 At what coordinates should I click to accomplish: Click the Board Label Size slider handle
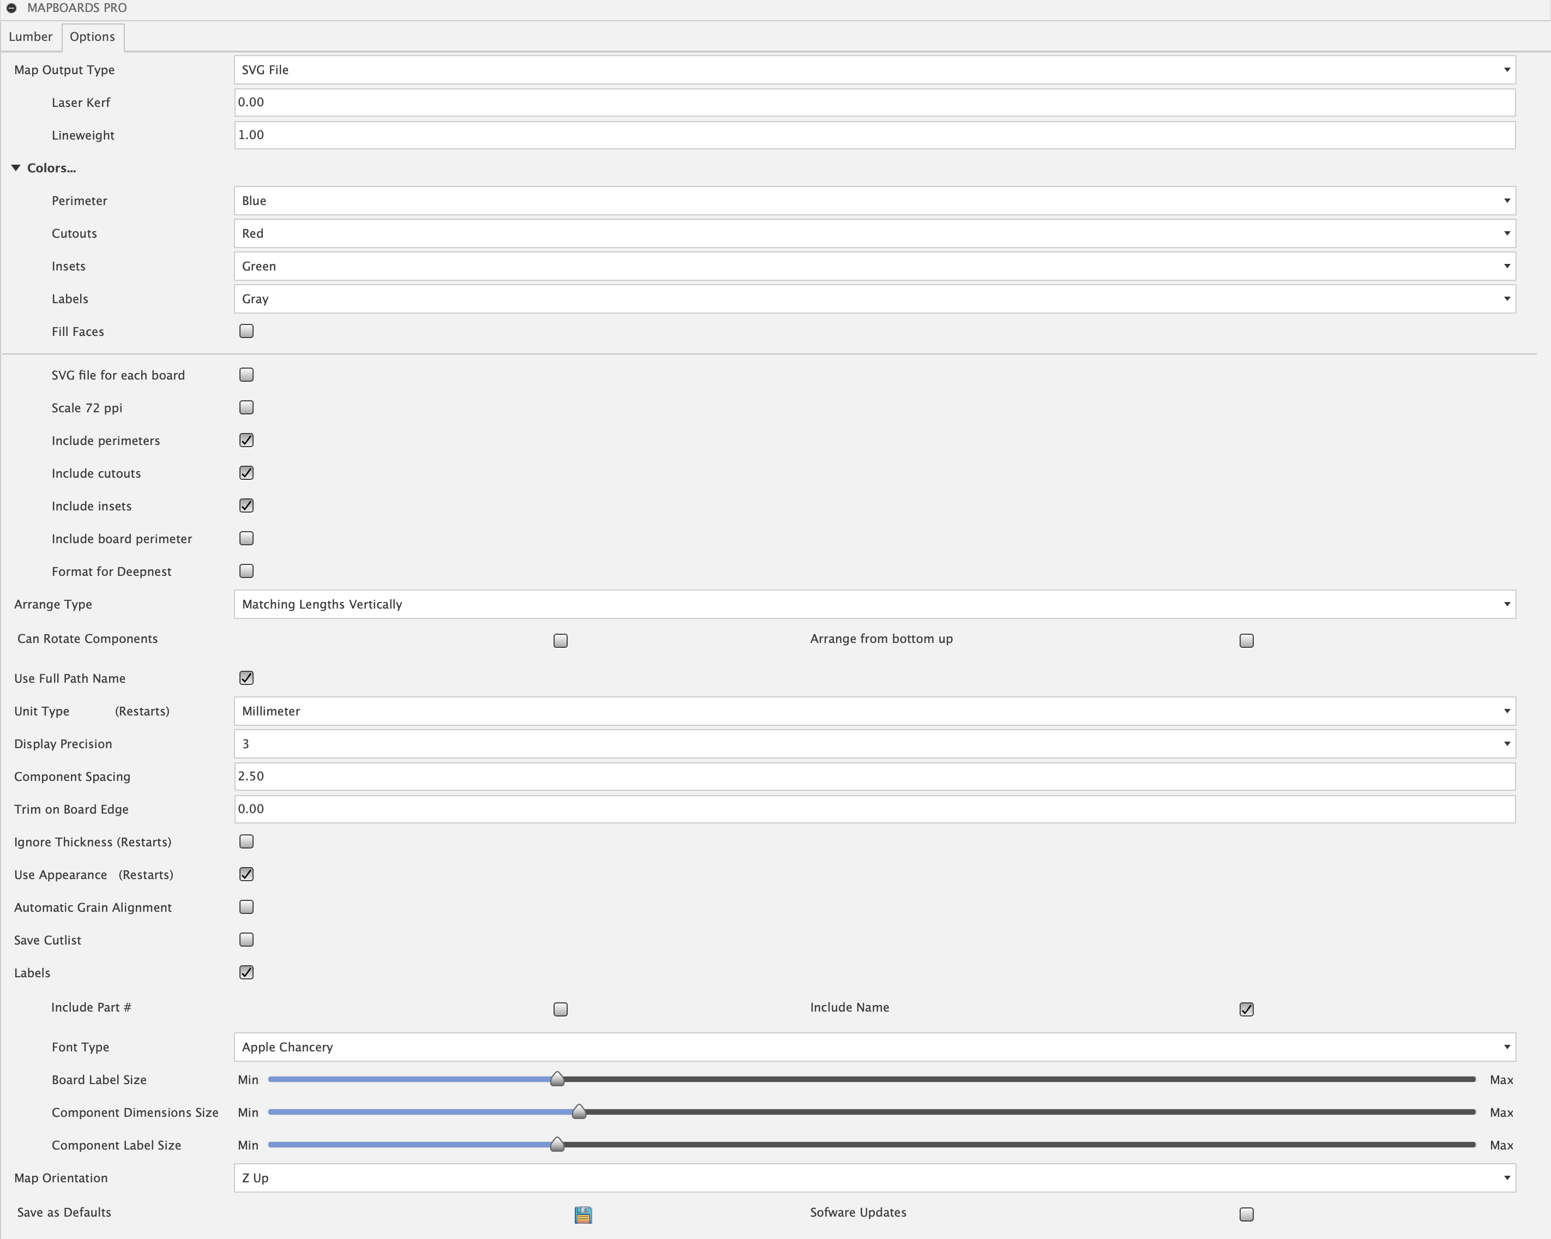[557, 1079]
